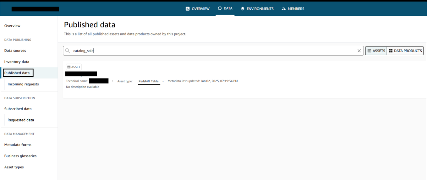The width and height of the screenshot is (427, 180).
Task: Open the DATA top navigation tab
Action: (x=225, y=8)
